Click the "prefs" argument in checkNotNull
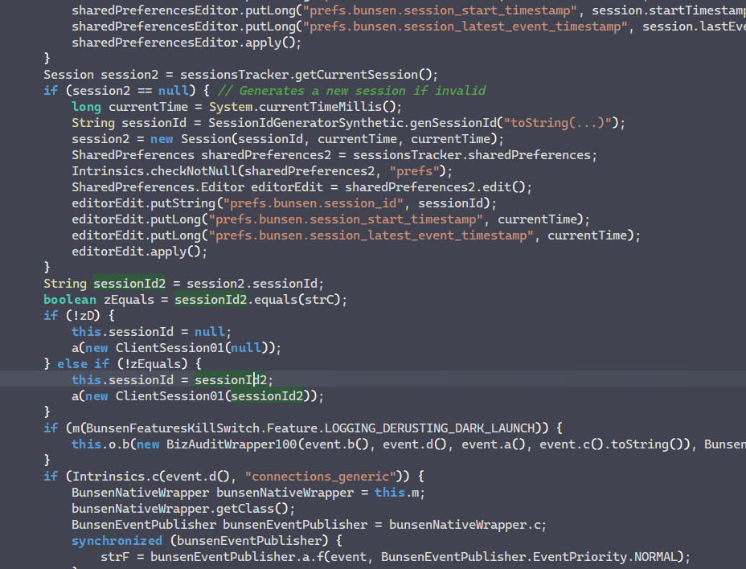Viewport: 746px width, 569px height. [414, 171]
